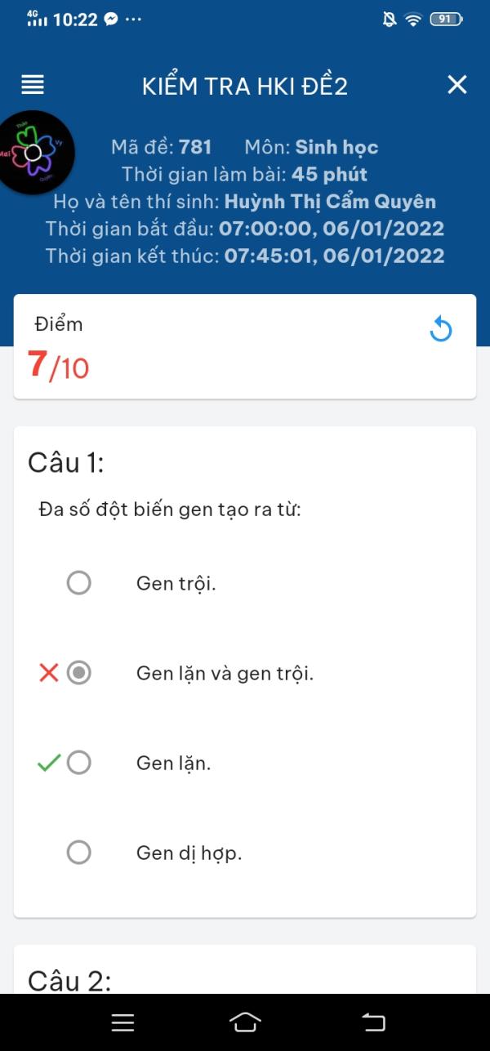Screen dimensions: 490x1051
Task: Tap the "Gen dị hợp." answer text
Action: click(189, 853)
